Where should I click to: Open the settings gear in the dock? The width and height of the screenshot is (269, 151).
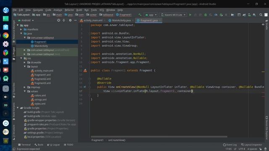pos(5,44)
